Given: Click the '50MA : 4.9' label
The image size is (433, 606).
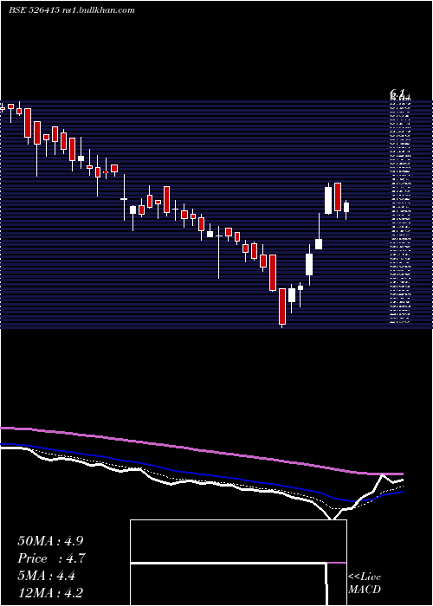Looking at the screenshot, I should [x=50, y=541].
